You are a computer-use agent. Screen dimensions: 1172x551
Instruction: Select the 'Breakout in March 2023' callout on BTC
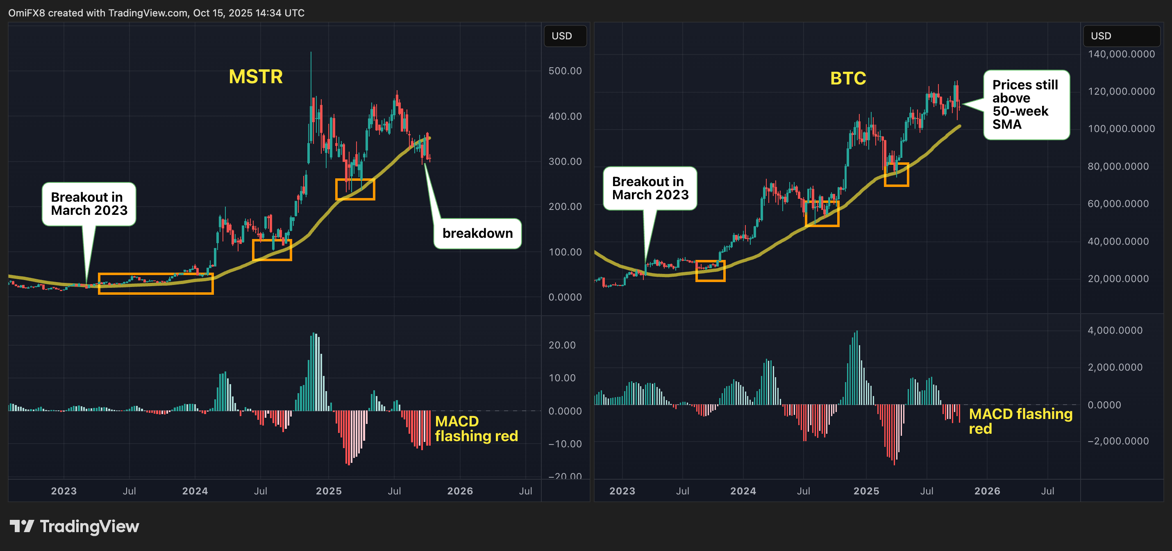click(x=650, y=188)
